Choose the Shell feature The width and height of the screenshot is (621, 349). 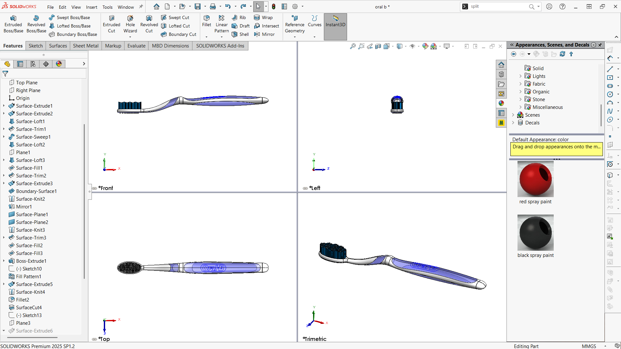tap(240, 34)
